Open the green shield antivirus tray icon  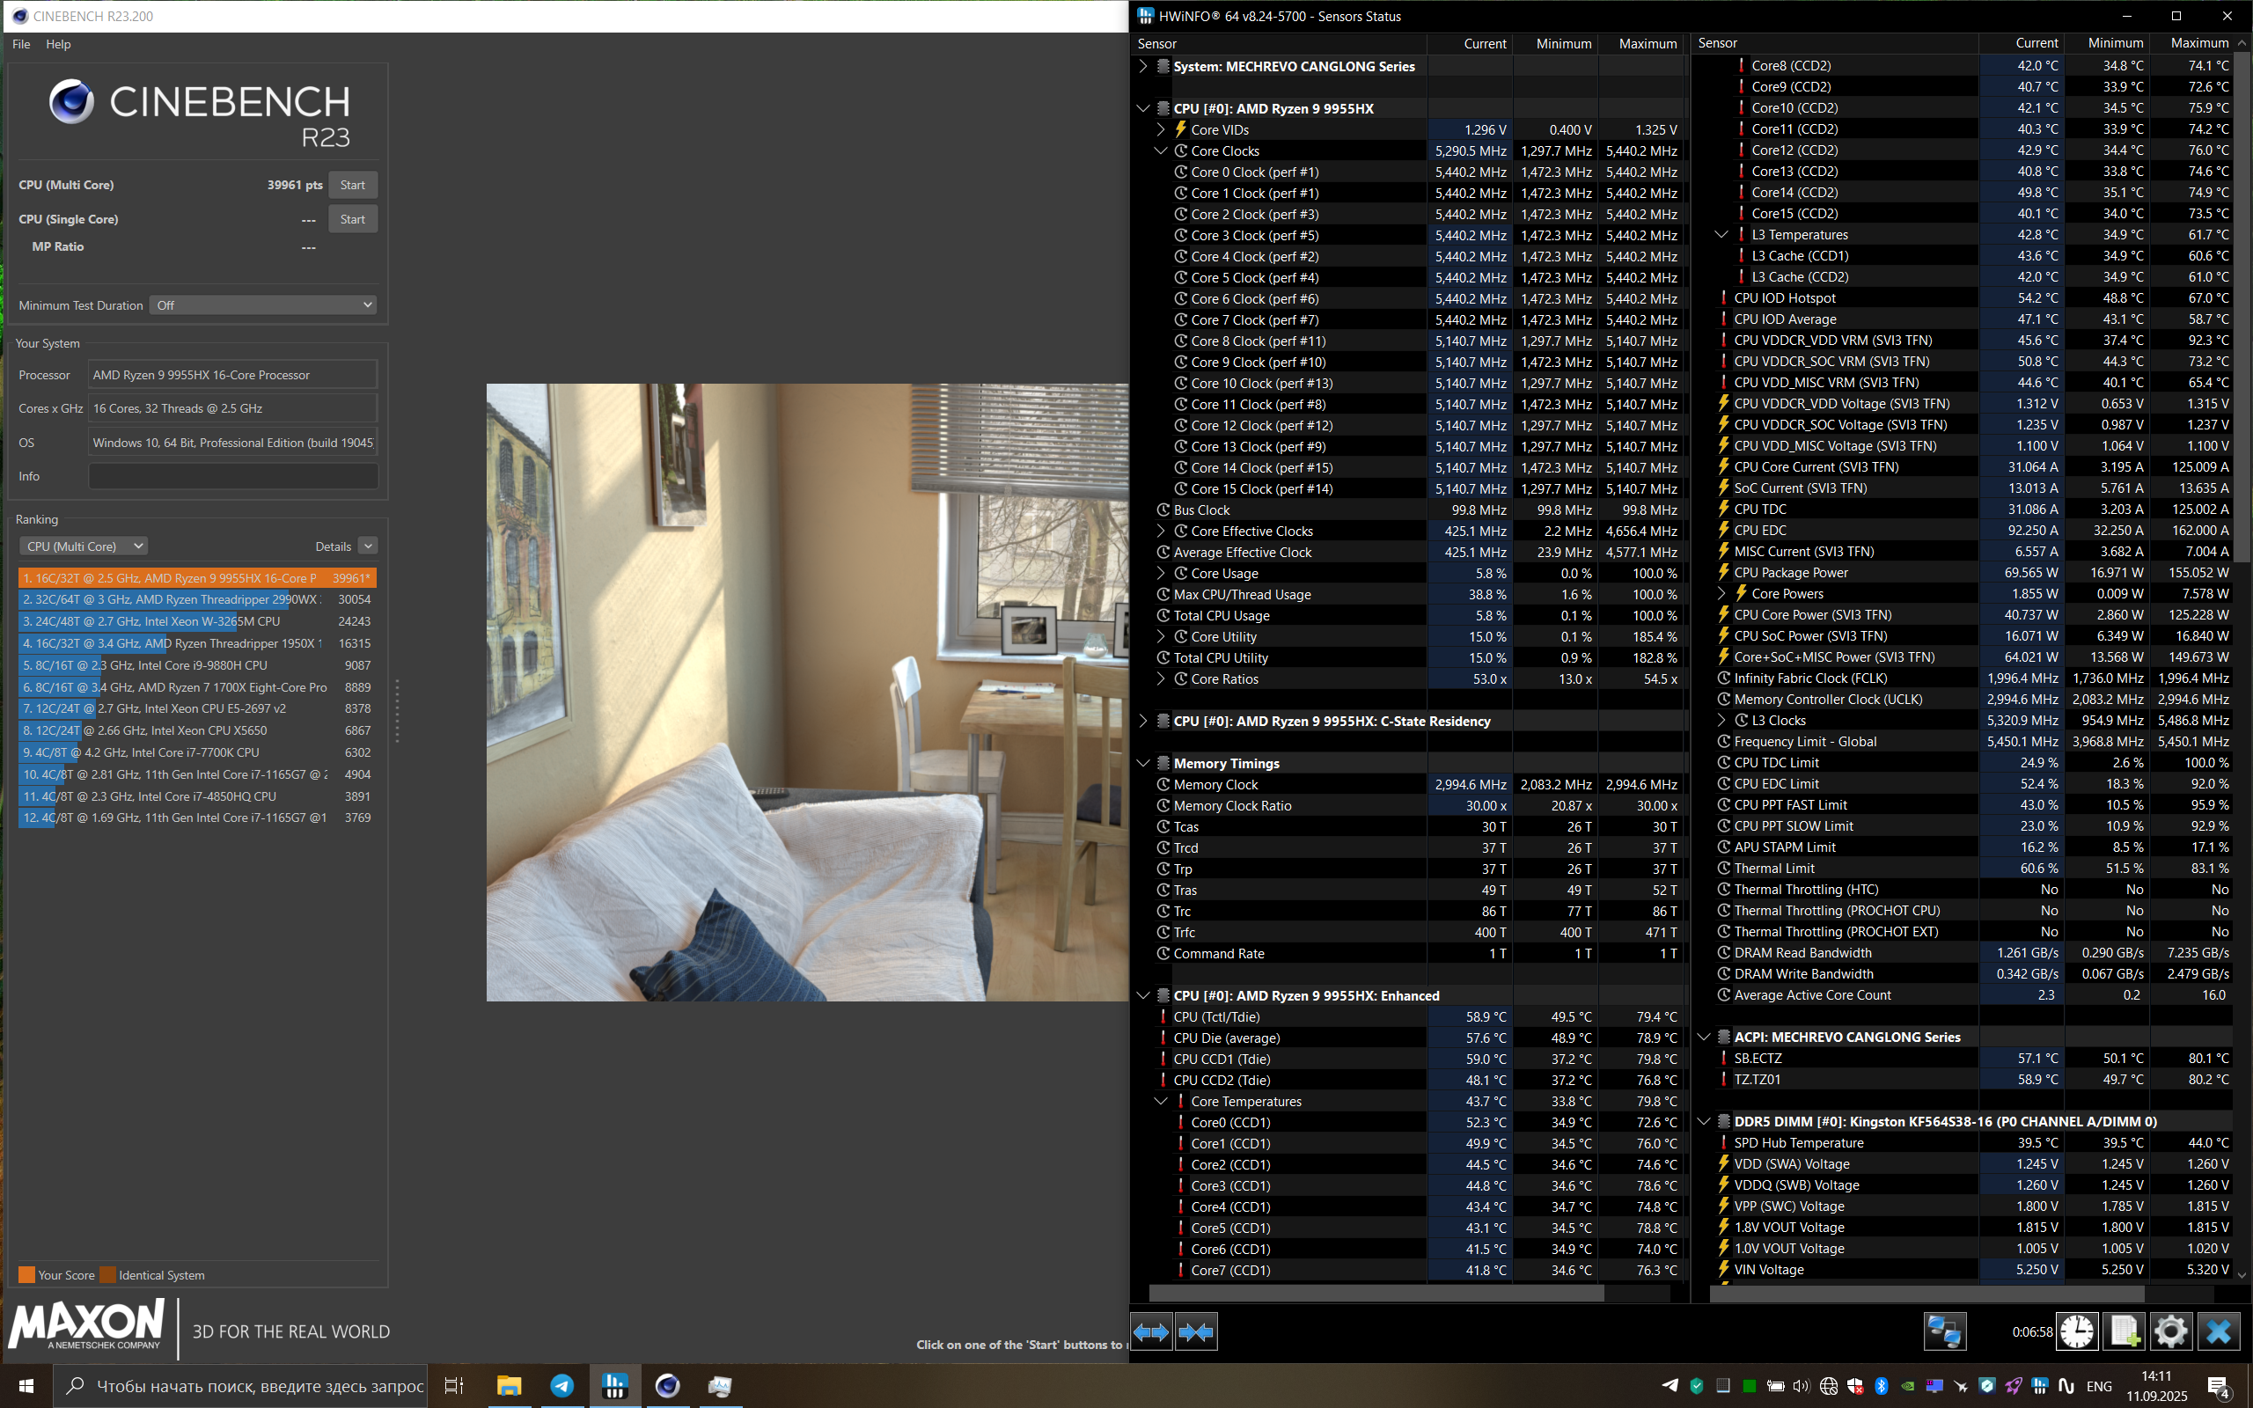coord(1696,1386)
